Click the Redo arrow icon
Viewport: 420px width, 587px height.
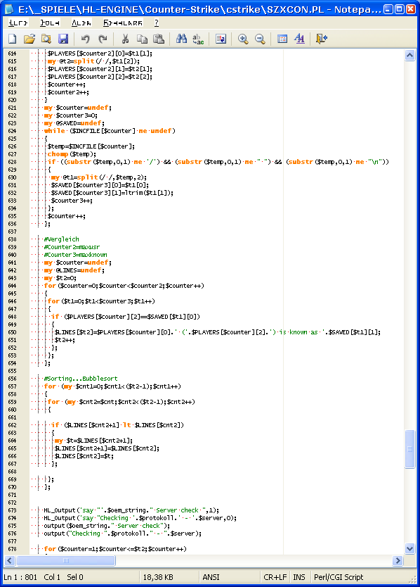(x=103, y=39)
